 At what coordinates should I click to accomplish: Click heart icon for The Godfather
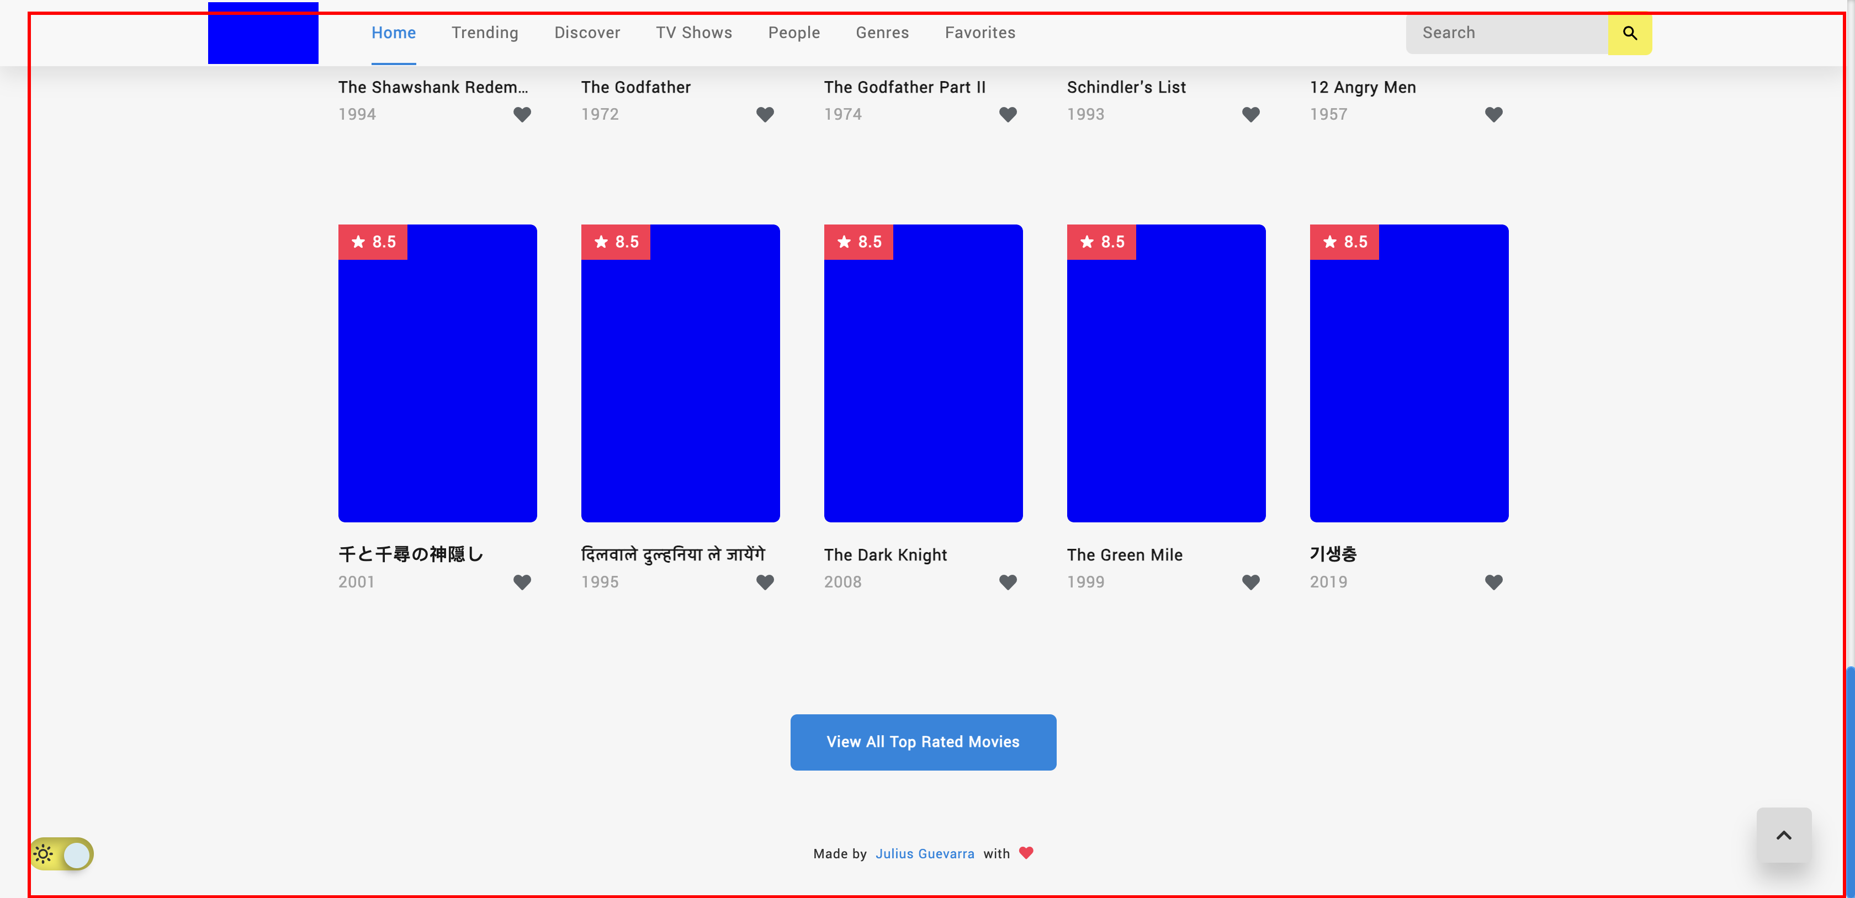[765, 114]
